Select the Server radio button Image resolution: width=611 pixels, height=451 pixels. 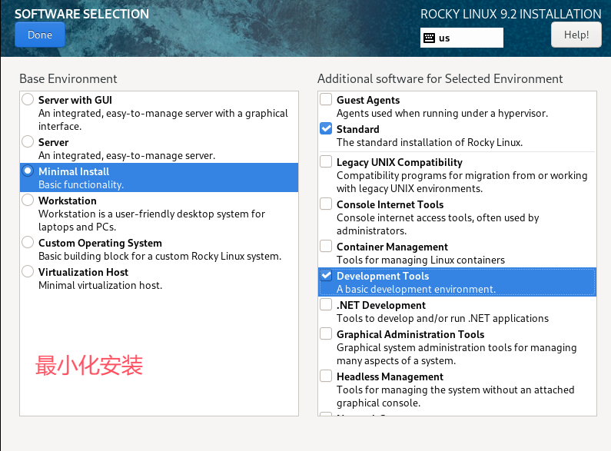tap(28, 141)
